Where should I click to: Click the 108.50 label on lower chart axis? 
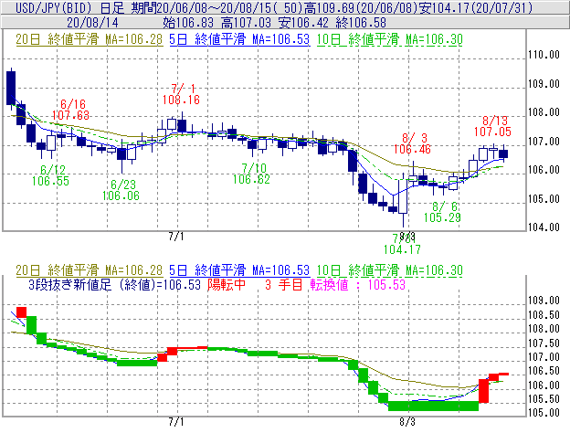(x=544, y=315)
